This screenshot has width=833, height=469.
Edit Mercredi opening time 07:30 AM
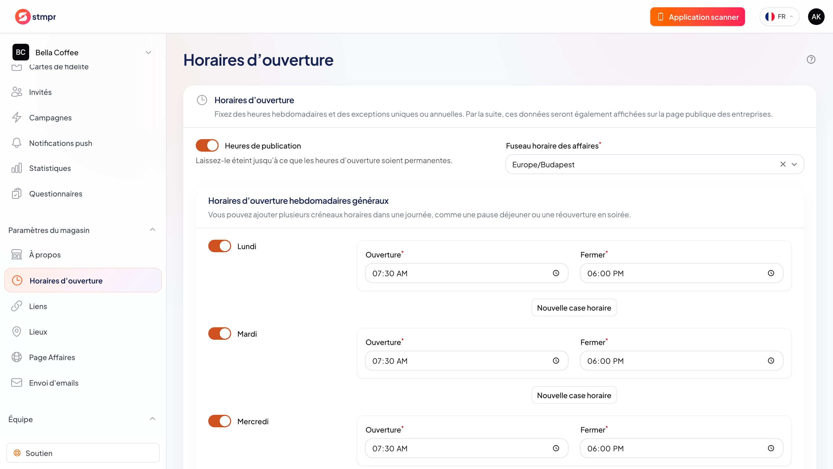[467, 448]
